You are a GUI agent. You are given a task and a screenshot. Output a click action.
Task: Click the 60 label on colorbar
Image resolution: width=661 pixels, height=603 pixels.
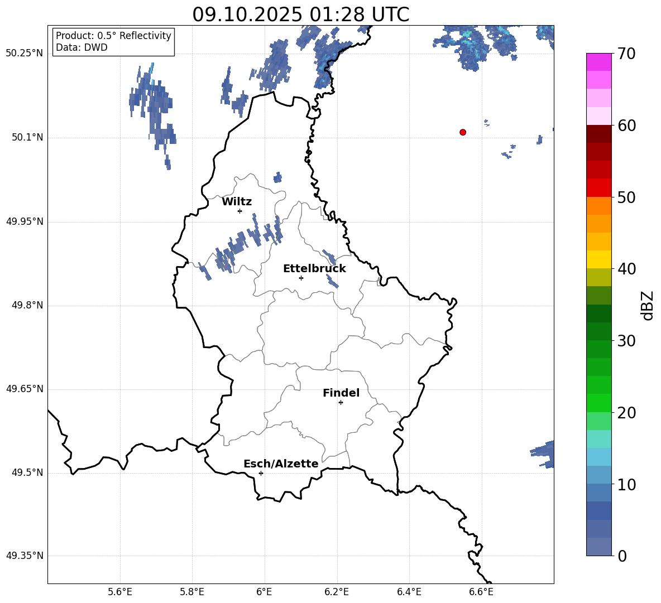pyautogui.click(x=626, y=126)
